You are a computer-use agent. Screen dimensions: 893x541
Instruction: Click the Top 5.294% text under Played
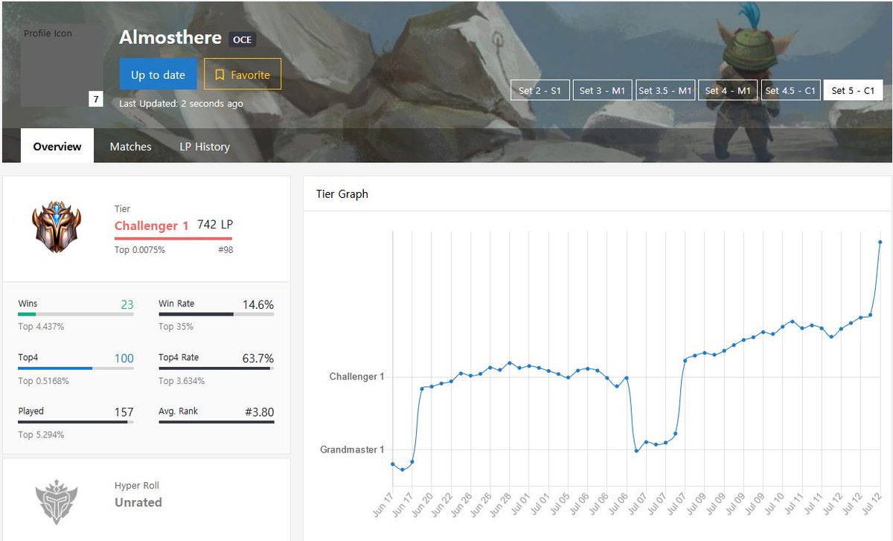tap(41, 435)
